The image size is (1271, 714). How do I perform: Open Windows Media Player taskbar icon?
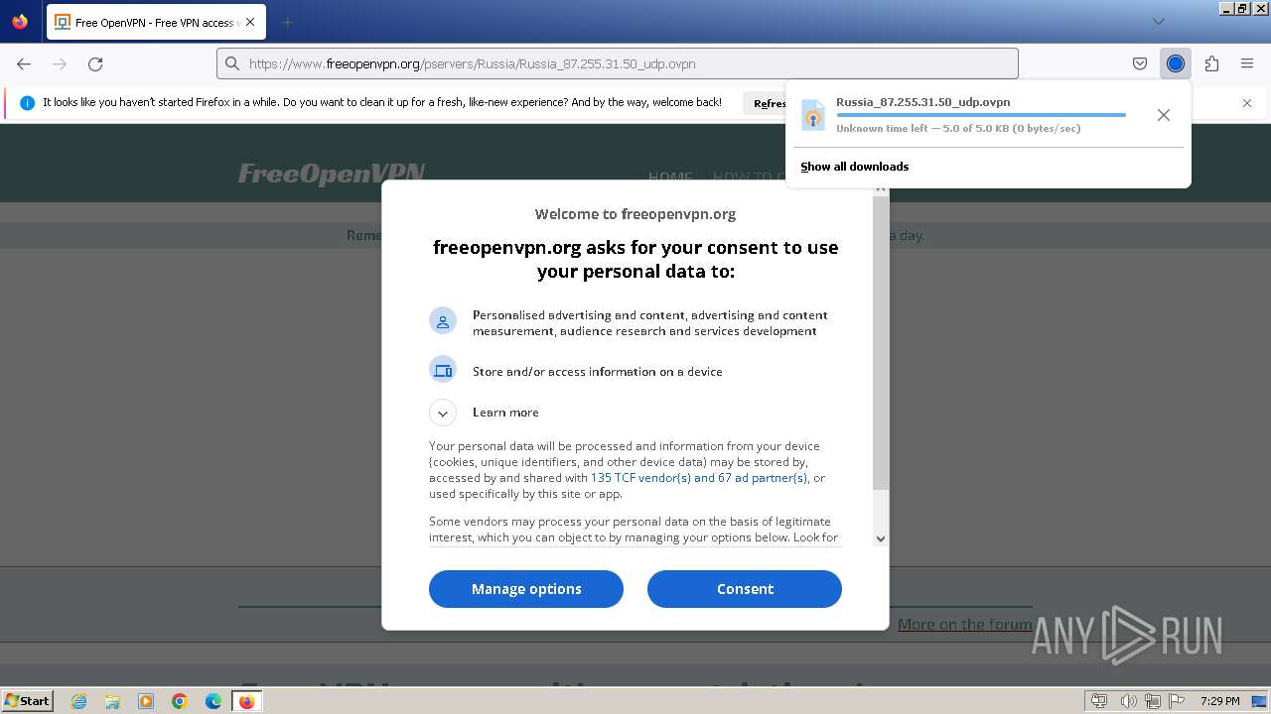[x=146, y=701]
